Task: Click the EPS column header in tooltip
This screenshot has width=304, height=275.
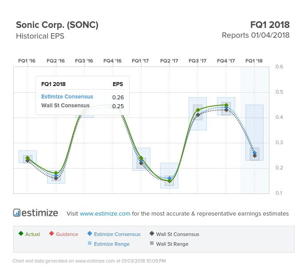Action: [118, 84]
